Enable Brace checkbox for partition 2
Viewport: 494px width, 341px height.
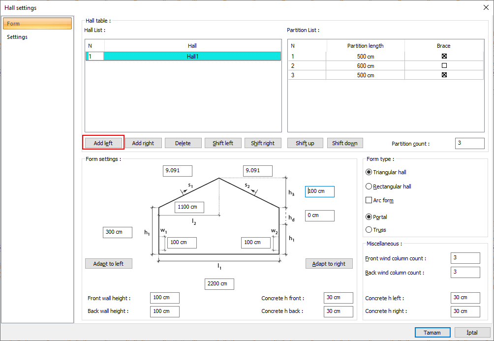tap(444, 65)
